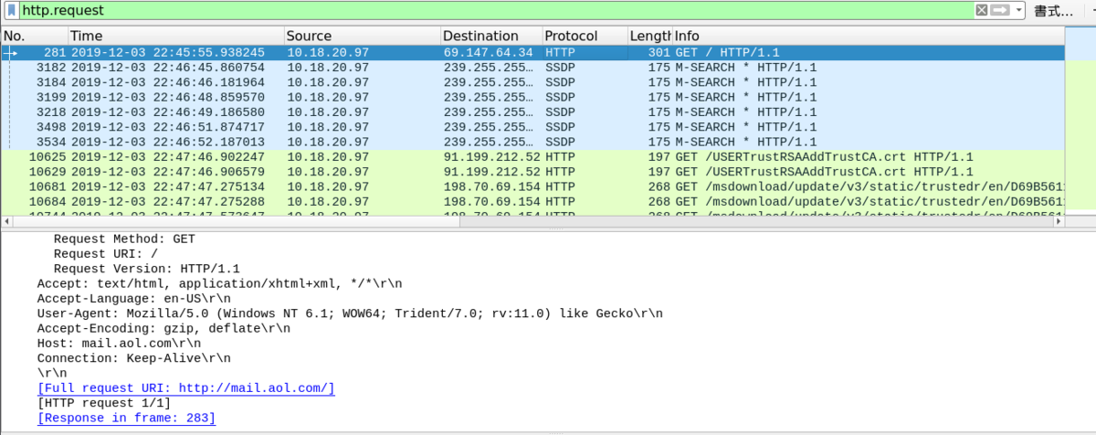The height and width of the screenshot is (435, 1096).
Task: Sort by the Info column header
Action: pyautogui.click(x=868, y=36)
